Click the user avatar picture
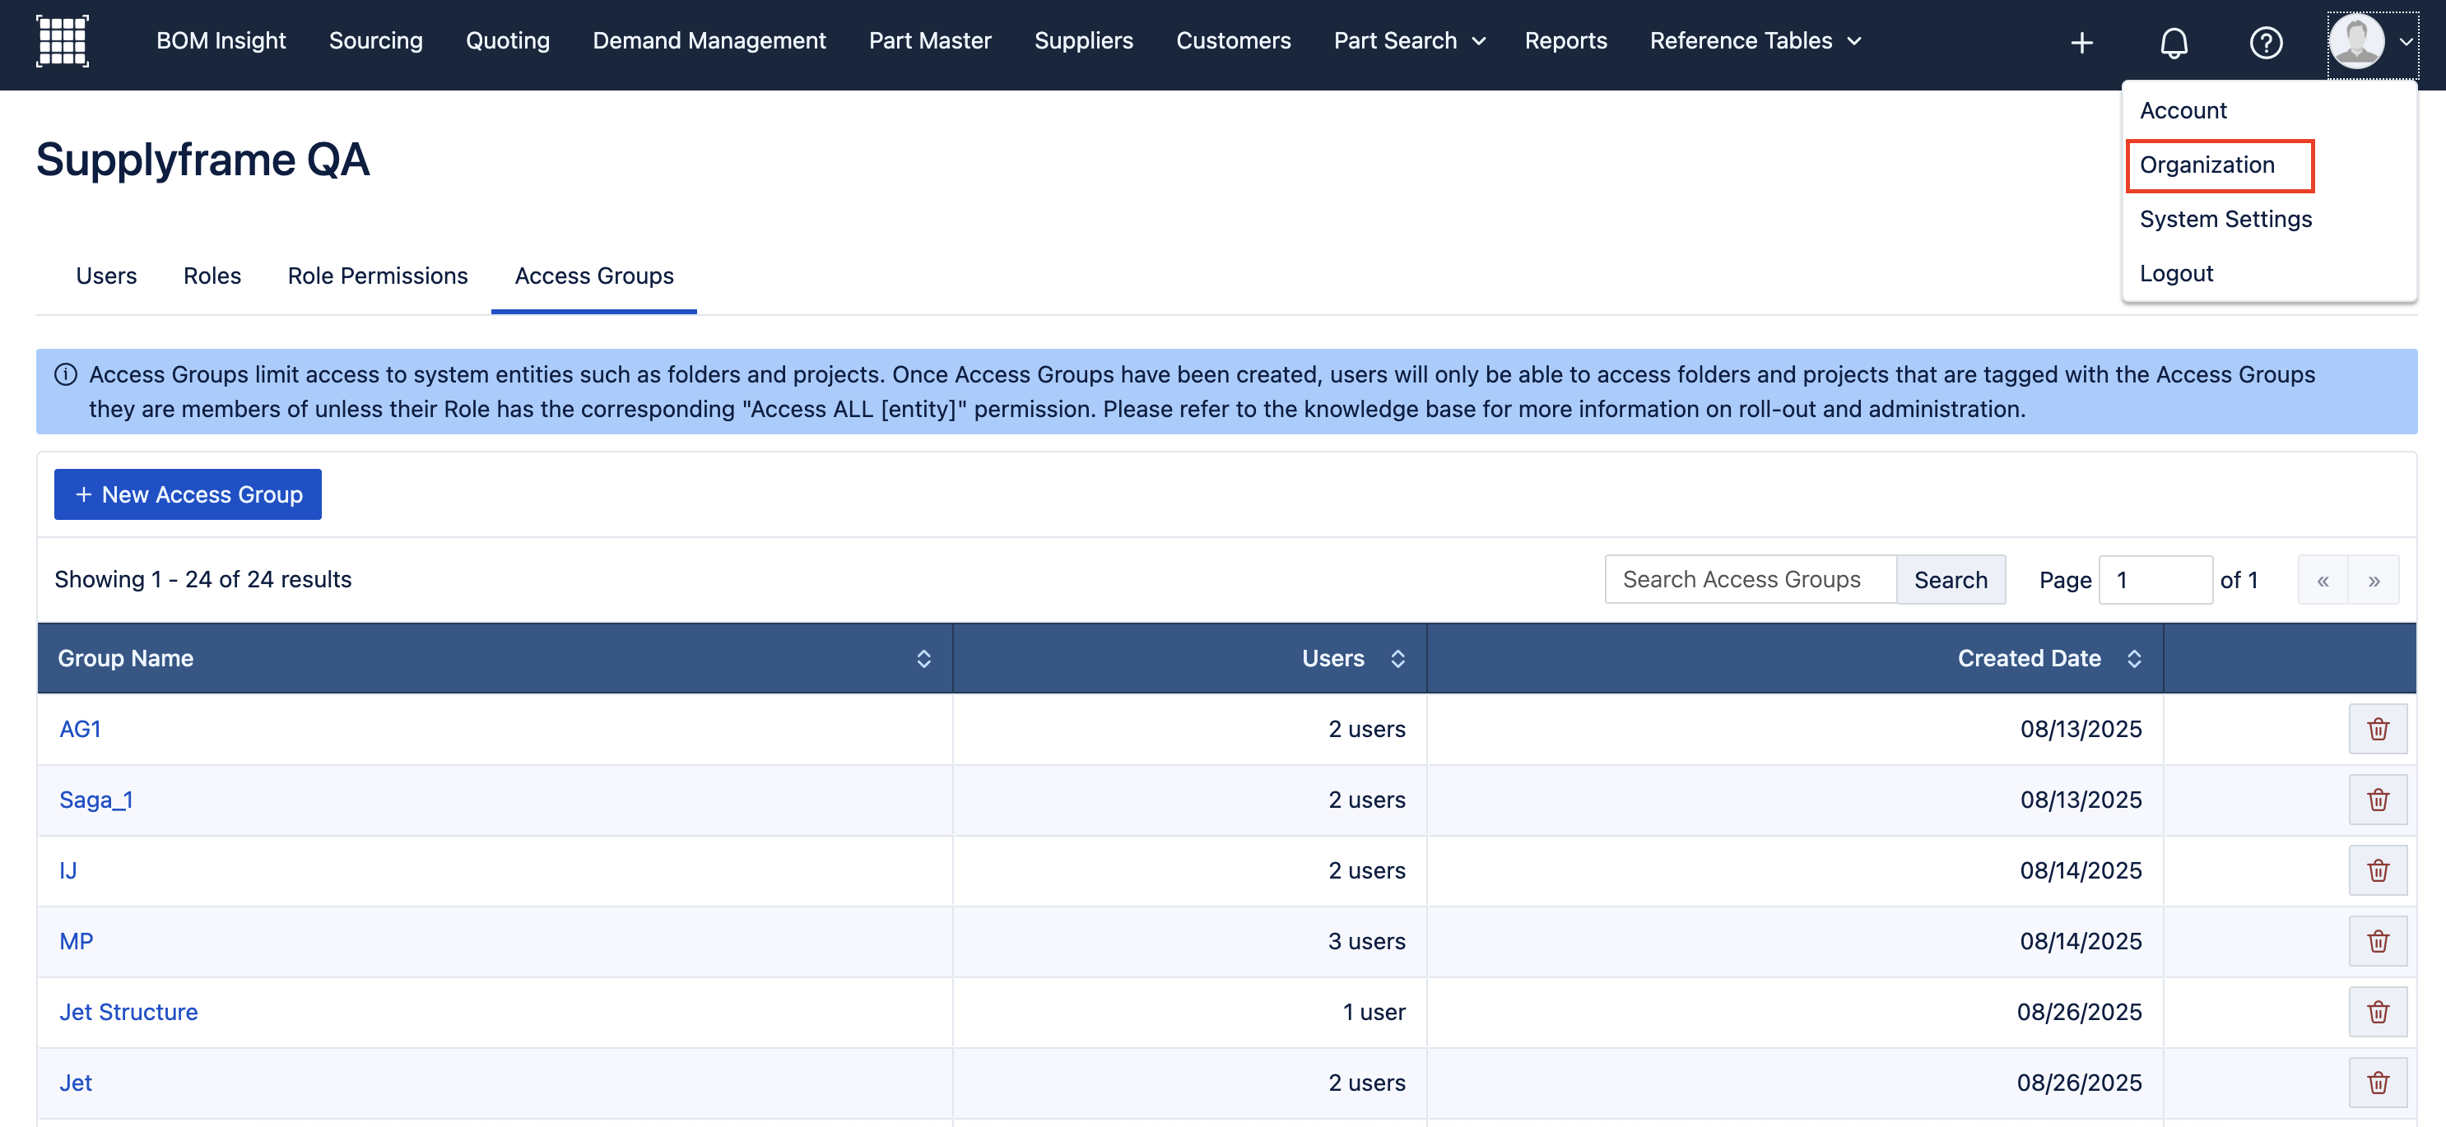The height and width of the screenshot is (1127, 2446). (2357, 41)
